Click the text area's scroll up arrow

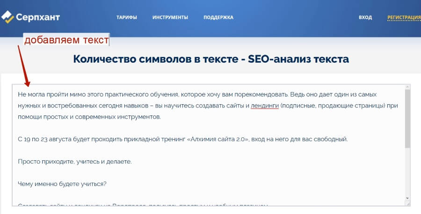[407, 88]
